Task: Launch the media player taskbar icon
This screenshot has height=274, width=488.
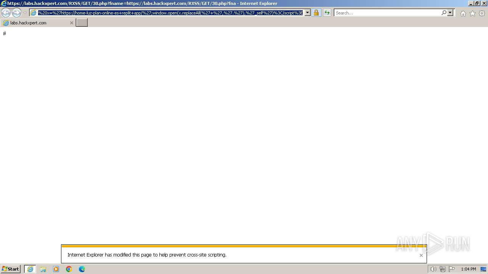Action: click(56, 269)
